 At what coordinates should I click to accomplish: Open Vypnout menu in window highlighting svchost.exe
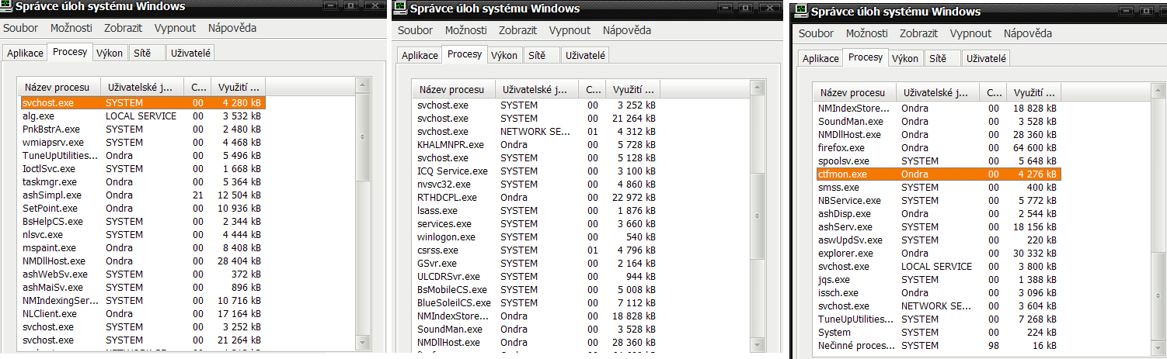pos(175,28)
